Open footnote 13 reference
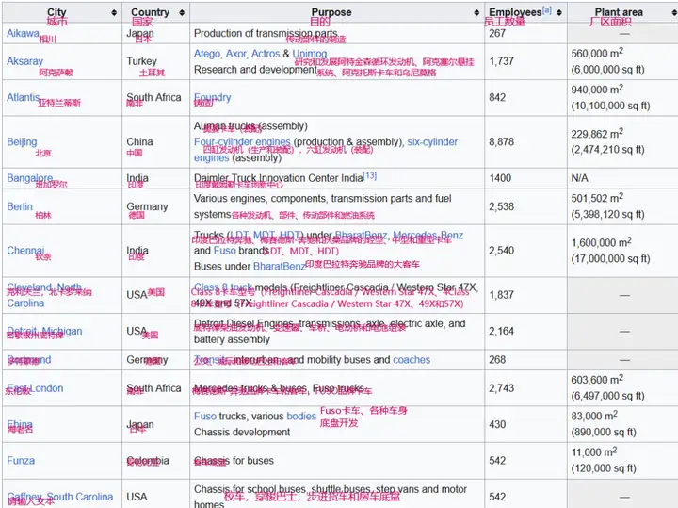Screen dimensions: 678x508 [x=370, y=175]
